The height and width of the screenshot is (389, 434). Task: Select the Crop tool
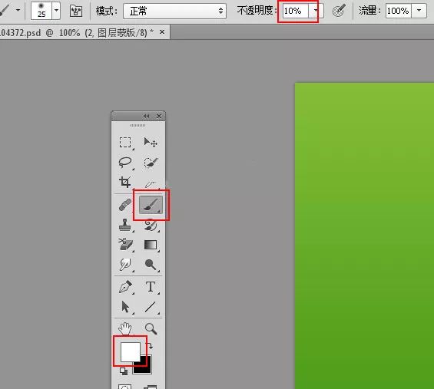click(x=125, y=182)
